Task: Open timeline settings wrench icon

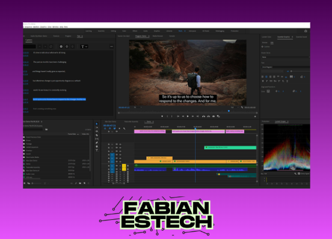Action: pos(124,129)
